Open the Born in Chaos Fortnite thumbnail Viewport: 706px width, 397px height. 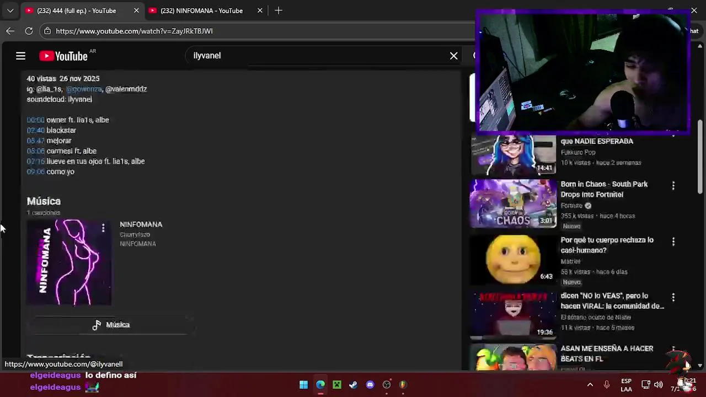tap(513, 203)
